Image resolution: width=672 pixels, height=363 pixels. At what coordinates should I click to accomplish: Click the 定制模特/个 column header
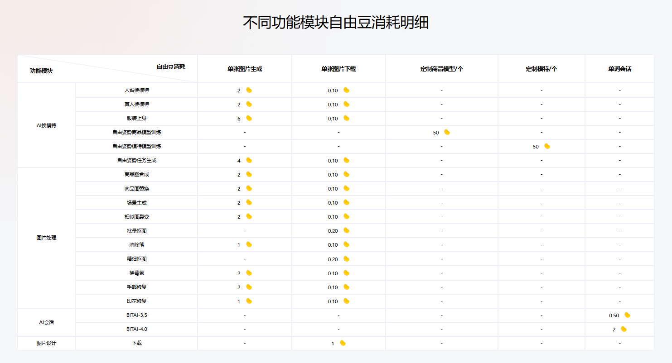541,69
